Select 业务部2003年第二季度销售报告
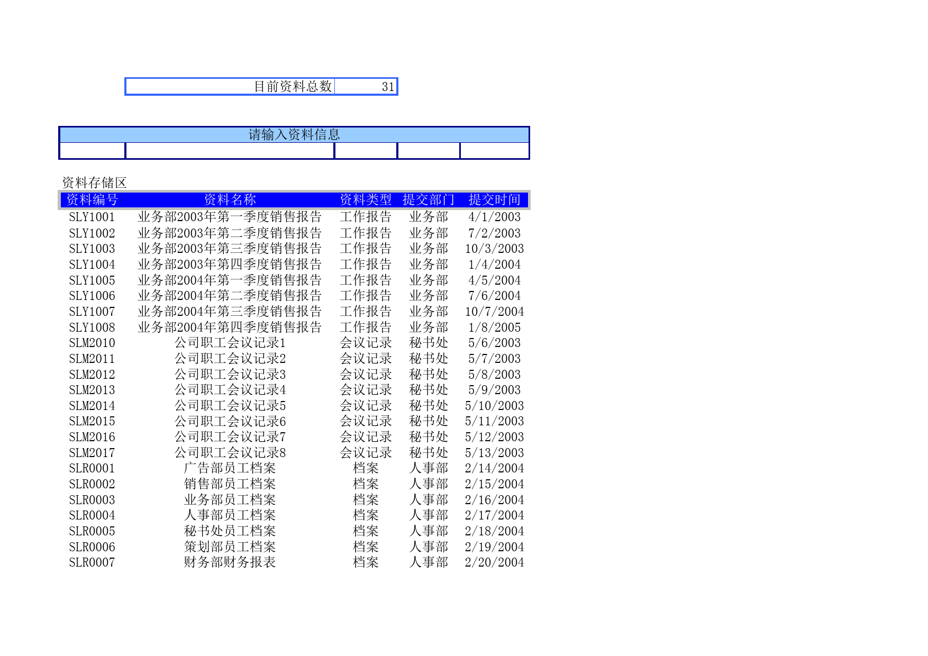The width and height of the screenshot is (928, 656). (x=230, y=233)
